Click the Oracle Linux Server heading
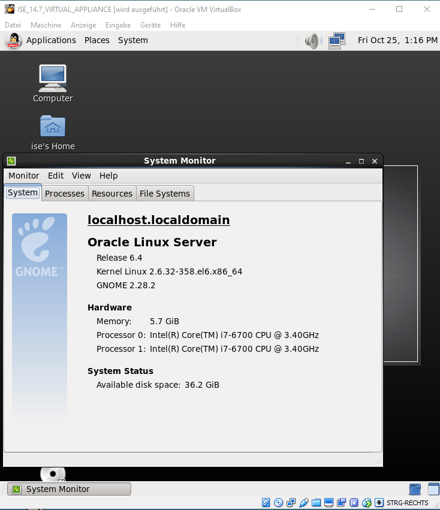Image resolution: width=440 pixels, height=510 pixels. coord(152,242)
